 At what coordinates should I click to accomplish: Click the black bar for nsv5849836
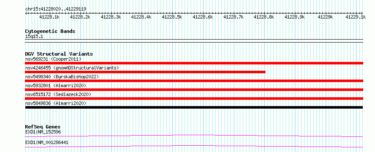click(194, 107)
